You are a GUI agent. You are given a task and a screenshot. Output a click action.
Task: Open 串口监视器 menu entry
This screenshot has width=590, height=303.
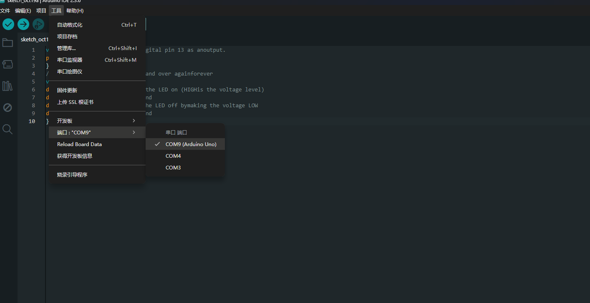[97, 60]
